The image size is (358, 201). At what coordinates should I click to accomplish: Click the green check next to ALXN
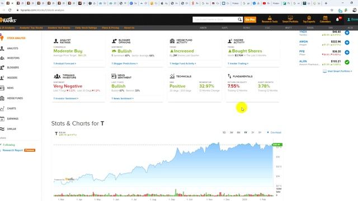click(347, 62)
